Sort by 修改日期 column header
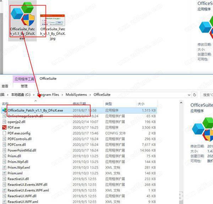This screenshot has height=204, width=213. tap(79, 104)
